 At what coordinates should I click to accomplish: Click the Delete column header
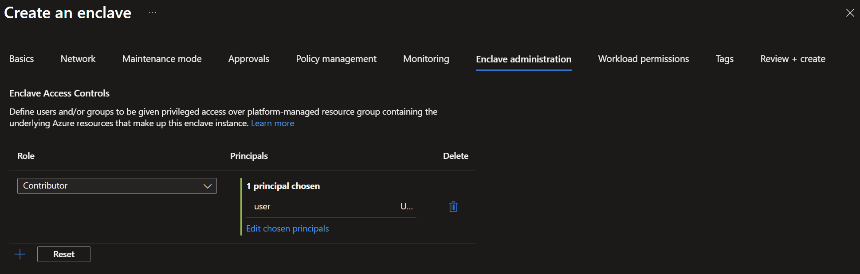tap(456, 156)
